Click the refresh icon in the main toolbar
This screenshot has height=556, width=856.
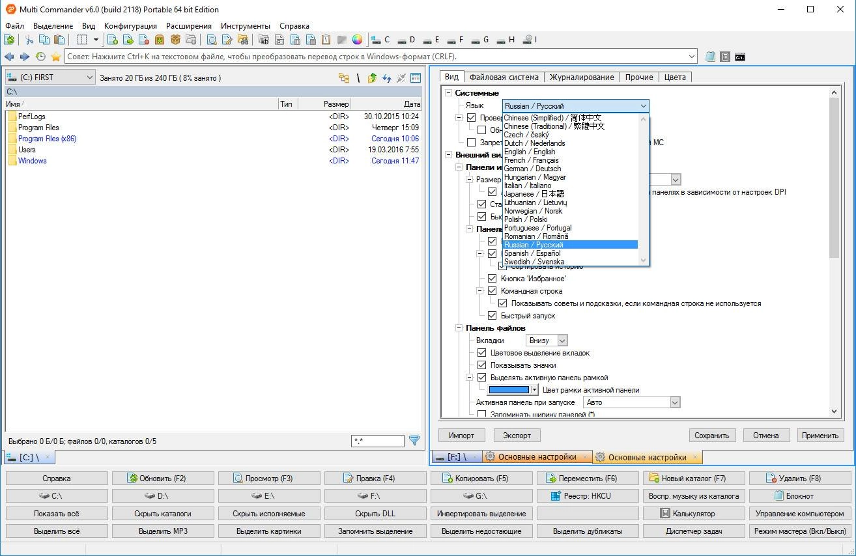(x=9, y=40)
